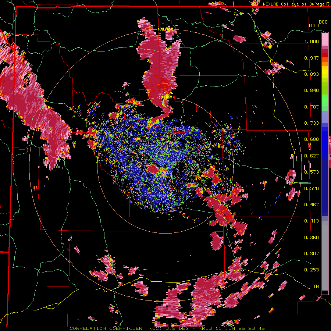
Task: Click the 0.467 scale value
Action: [312, 204]
